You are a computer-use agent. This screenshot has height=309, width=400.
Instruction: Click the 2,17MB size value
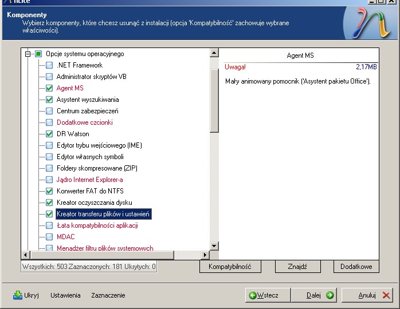tap(366, 67)
